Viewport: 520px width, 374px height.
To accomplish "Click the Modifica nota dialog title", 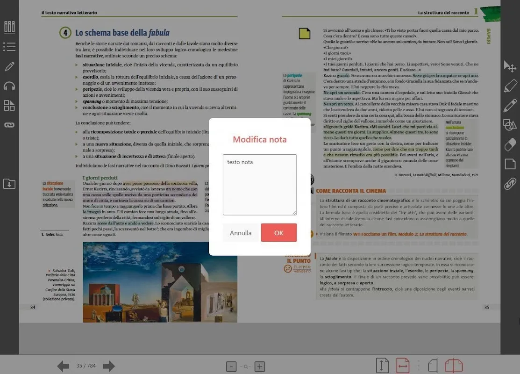I will [x=260, y=139].
